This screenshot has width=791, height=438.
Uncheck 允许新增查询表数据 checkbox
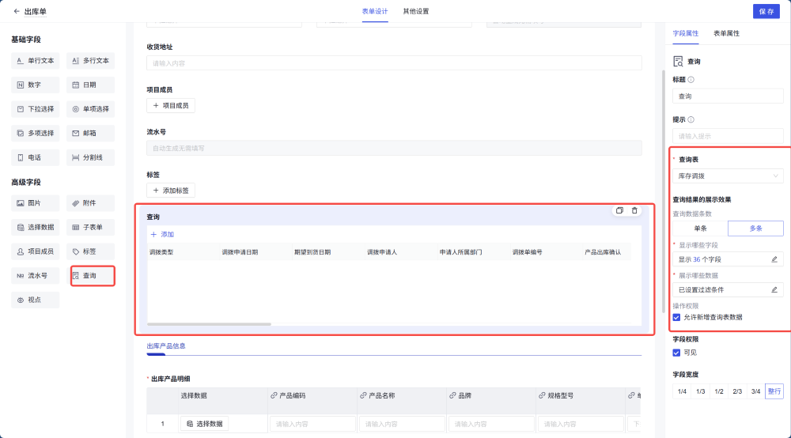point(676,317)
